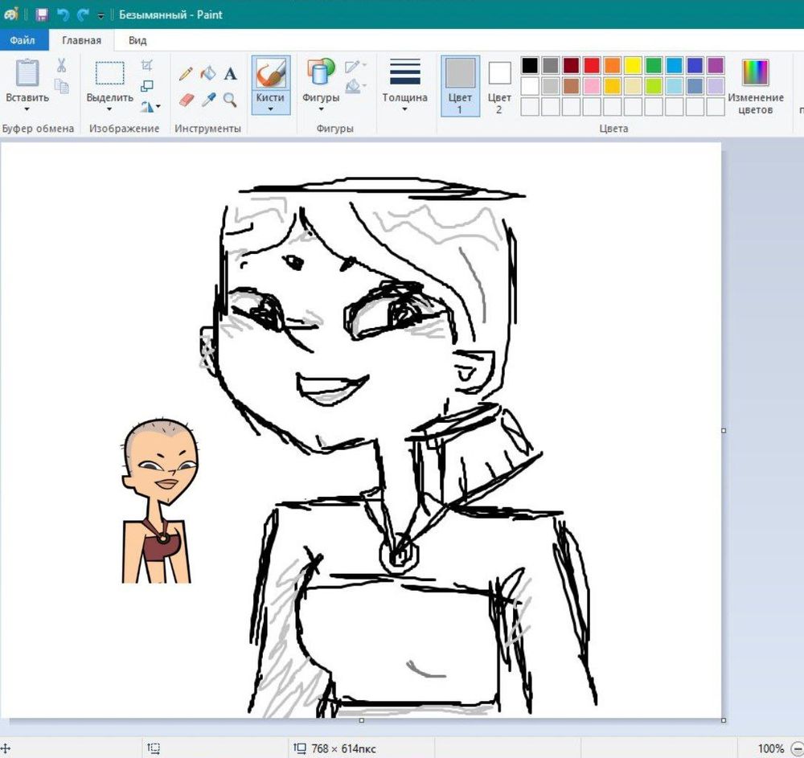Click the Save floppy disk icon in title bar
The height and width of the screenshot is (758, 804).
pos(42,14)
